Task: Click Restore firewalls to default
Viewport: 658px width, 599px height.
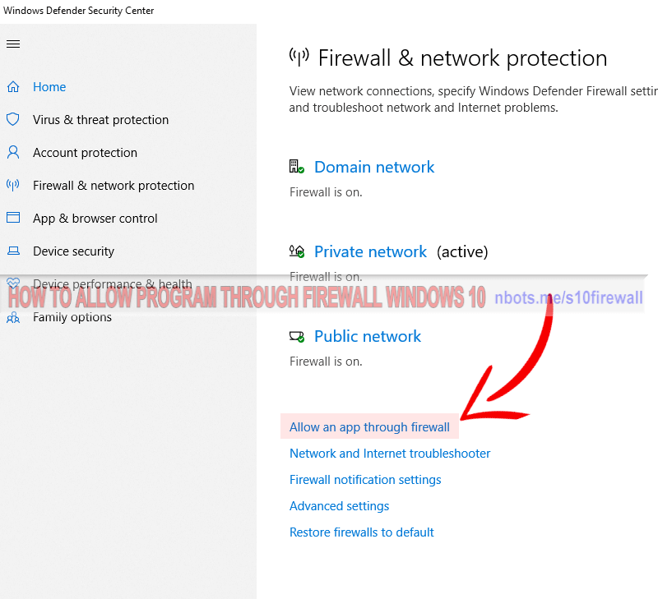Action: [x=361, y=532]
